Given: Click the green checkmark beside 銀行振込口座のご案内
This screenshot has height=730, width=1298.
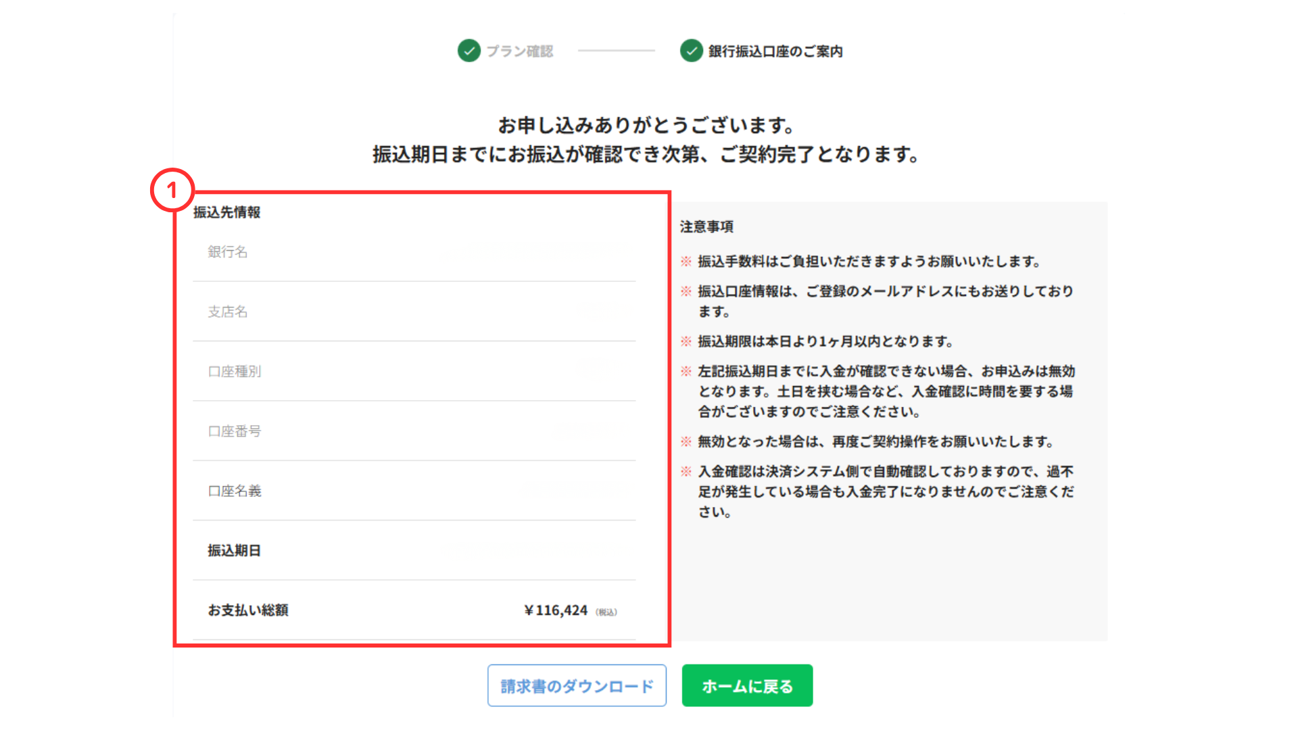Looking at the screenshot, I should (x=691, y=51).
